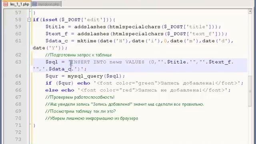The width and height of the screenshot is (256, 144).
Task: Click date('Y') on the wrapped line
Action: (47, 48)
